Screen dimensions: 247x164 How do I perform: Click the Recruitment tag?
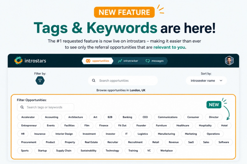[135, 142]
